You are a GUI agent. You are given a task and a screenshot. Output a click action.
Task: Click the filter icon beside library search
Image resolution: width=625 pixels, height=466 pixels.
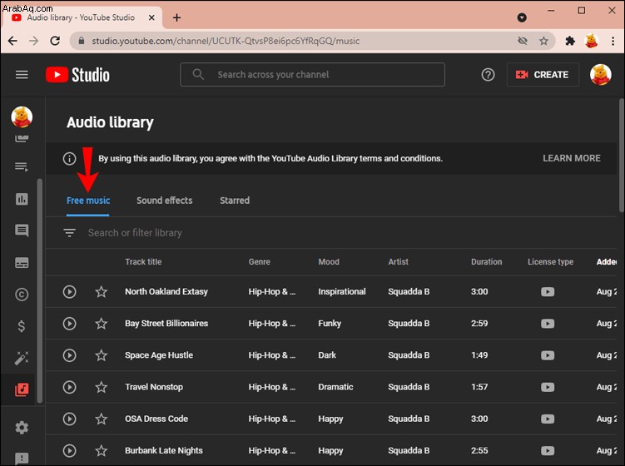click(69, 232)
